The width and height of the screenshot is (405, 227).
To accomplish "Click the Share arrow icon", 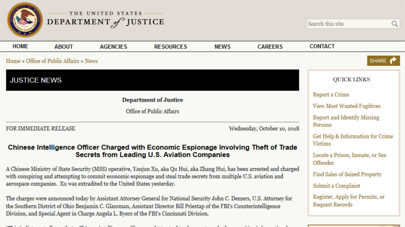I will point(393,61).
